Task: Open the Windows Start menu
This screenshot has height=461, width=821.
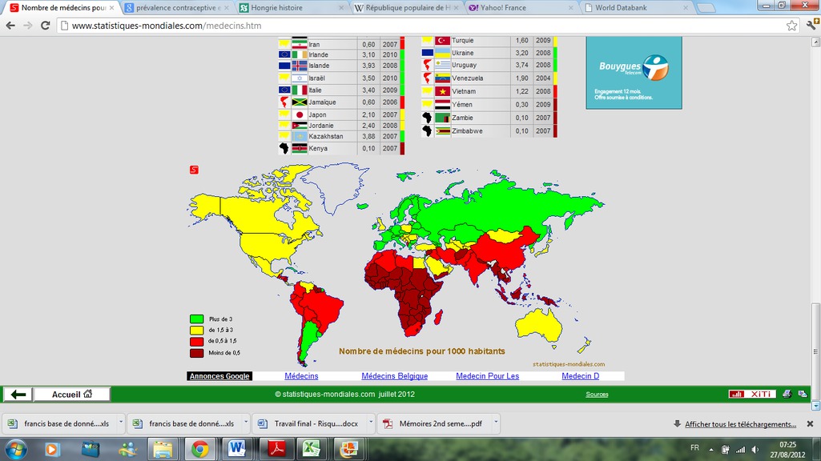Action: pos(16,449)
